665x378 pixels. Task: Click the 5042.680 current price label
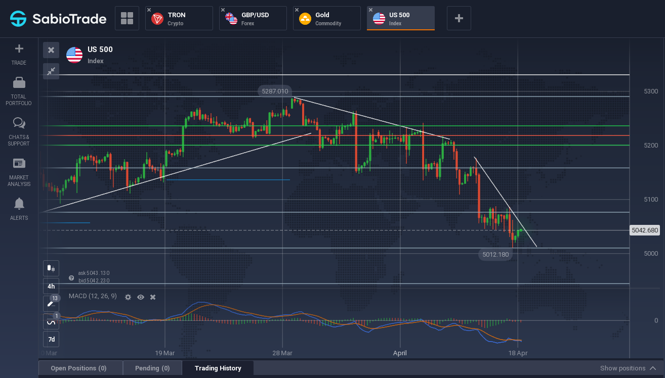645,230
